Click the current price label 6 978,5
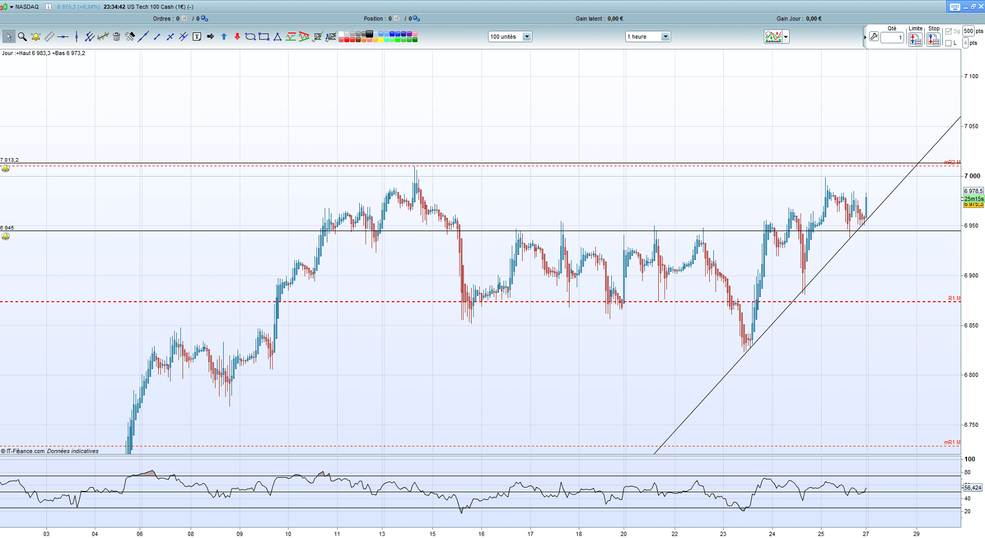The height and width of the screenshot is (538, 985). click(x=973, y=191)
